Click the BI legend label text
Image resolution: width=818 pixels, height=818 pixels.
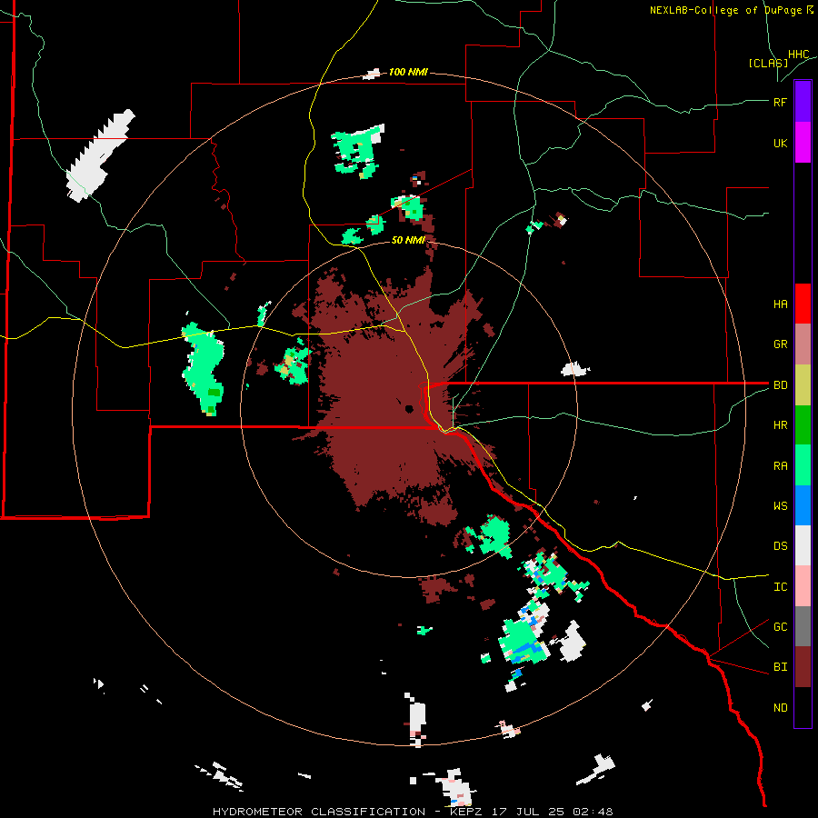(x=781, y=667)
